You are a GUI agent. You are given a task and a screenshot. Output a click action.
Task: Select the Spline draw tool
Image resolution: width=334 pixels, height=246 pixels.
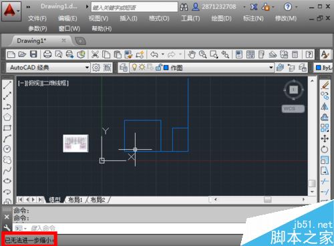pos(7,170)
